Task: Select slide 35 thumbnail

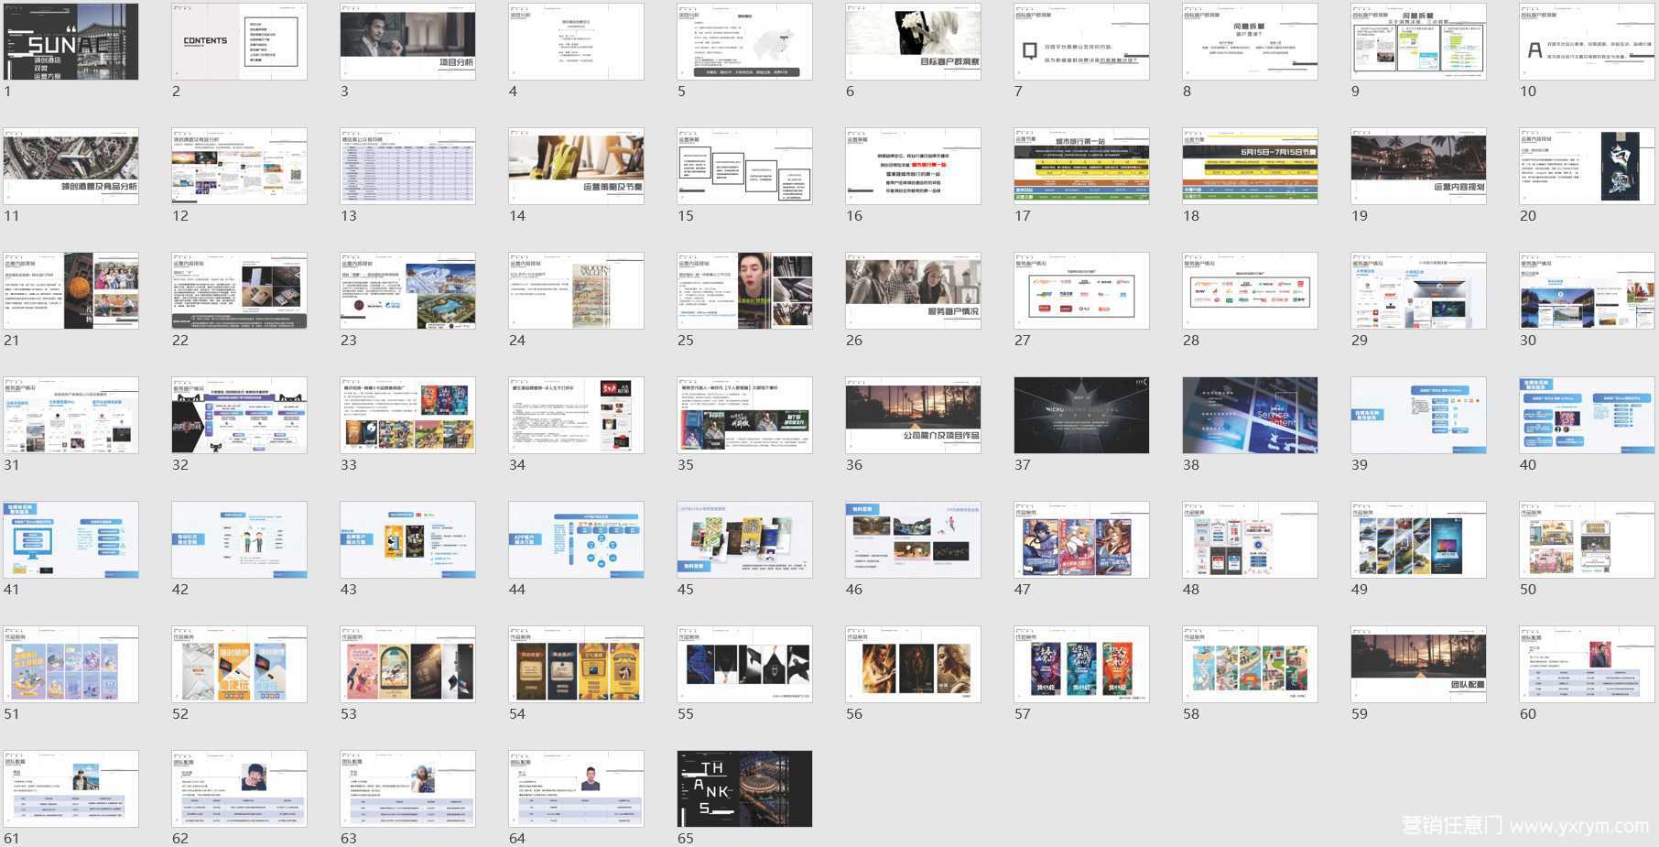Action: (745, 416)
